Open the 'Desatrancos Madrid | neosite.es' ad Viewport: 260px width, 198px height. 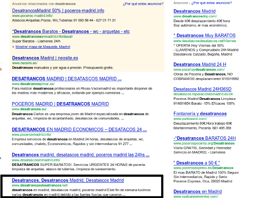[45, 58]
